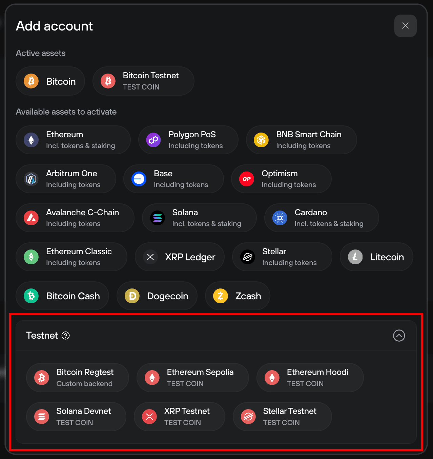Open the Testnet help tooltip icon
Image resolution: width=433 pixels, height=459 pixels.
pyautogui.click(x=66, y=336)
